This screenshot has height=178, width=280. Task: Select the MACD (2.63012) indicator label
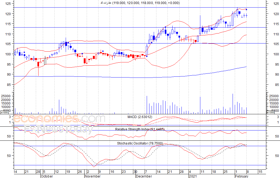pos(140,117)
